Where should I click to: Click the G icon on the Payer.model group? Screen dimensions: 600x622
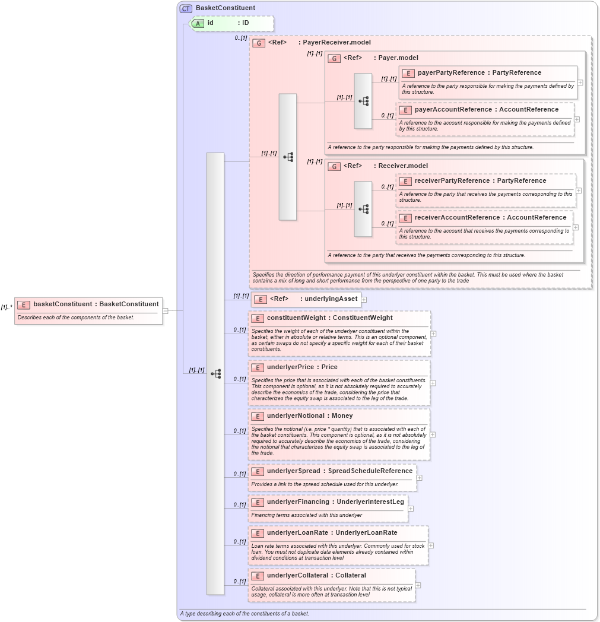334,58
